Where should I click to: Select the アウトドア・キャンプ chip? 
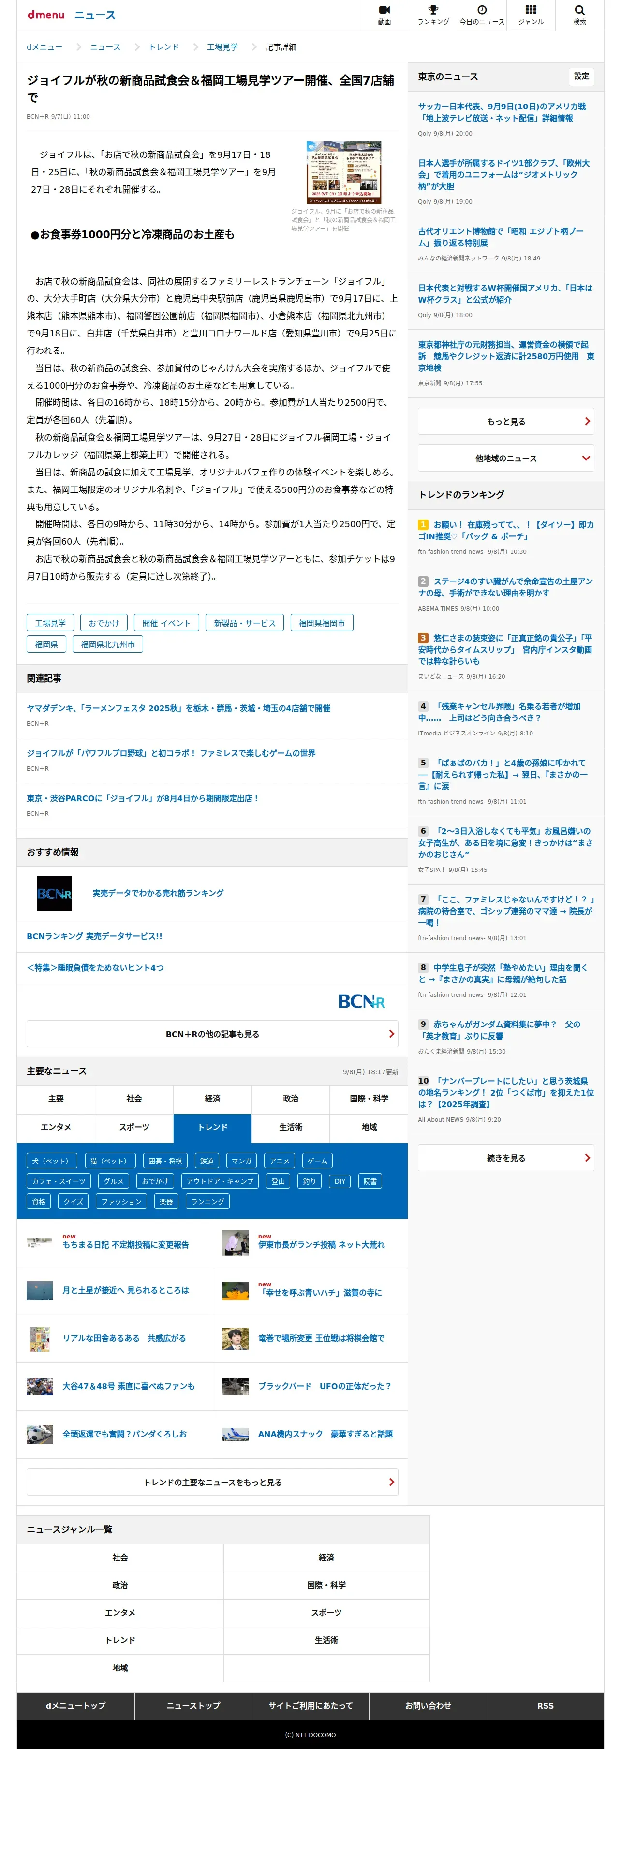[x=220, y=1181]
